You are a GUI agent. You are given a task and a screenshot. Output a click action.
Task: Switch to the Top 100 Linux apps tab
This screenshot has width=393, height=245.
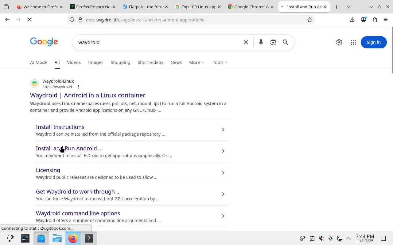(198, 7)
